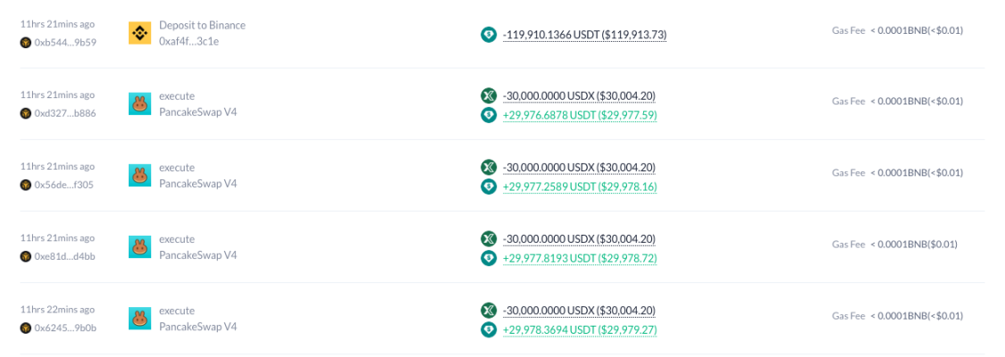Click the +29,976.6878 USDT amount
Screen dimensions: 1005x357
coord(580,114)
